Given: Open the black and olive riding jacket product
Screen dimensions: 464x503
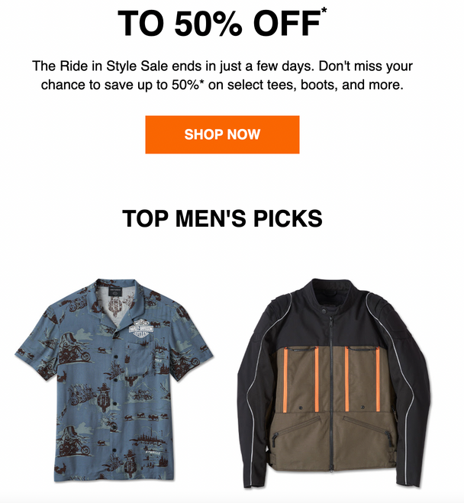Looking at the screenshot, I should (x=333, y=383).
